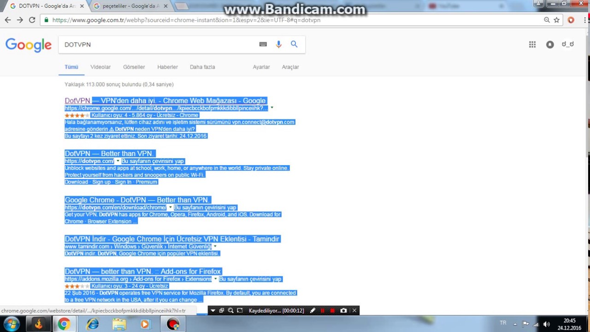Expand arrow next to addons.mozilla.org result URL
590x332 pixels.
(215, 279)
